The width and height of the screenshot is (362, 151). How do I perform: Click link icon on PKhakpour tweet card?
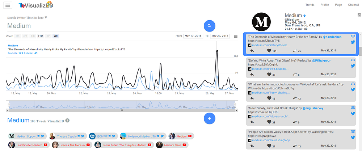[x=353, y=60]
